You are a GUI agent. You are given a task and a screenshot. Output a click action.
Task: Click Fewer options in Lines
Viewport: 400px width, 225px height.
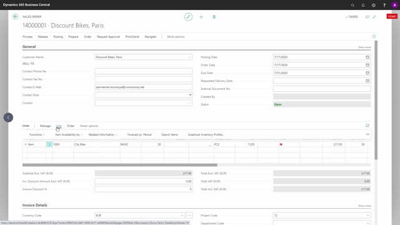(89, 126)
